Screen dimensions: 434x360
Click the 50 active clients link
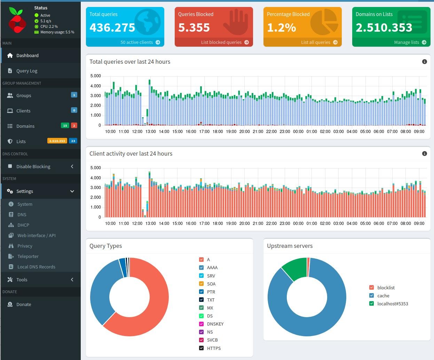pyautogui.click(x=140, y=42)
